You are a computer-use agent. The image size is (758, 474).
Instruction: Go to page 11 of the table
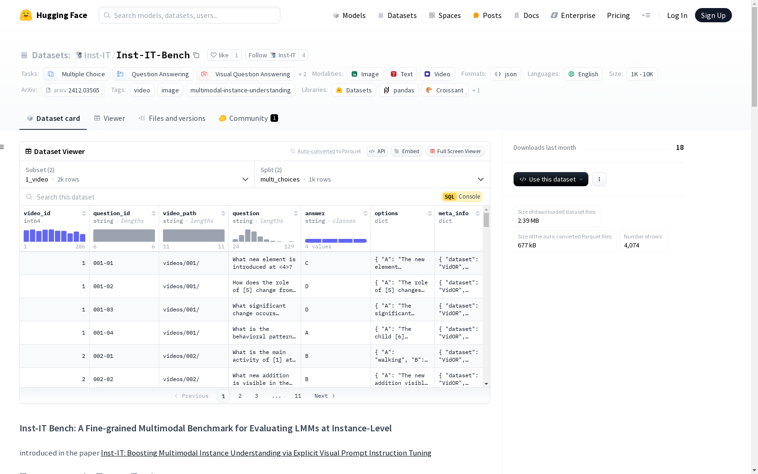pos(298,396)
